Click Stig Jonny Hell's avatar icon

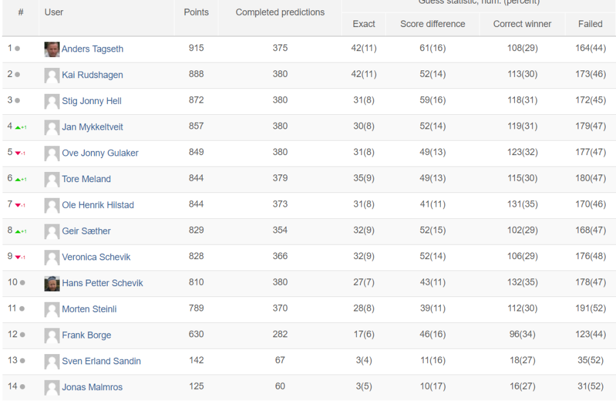[52, 101]
